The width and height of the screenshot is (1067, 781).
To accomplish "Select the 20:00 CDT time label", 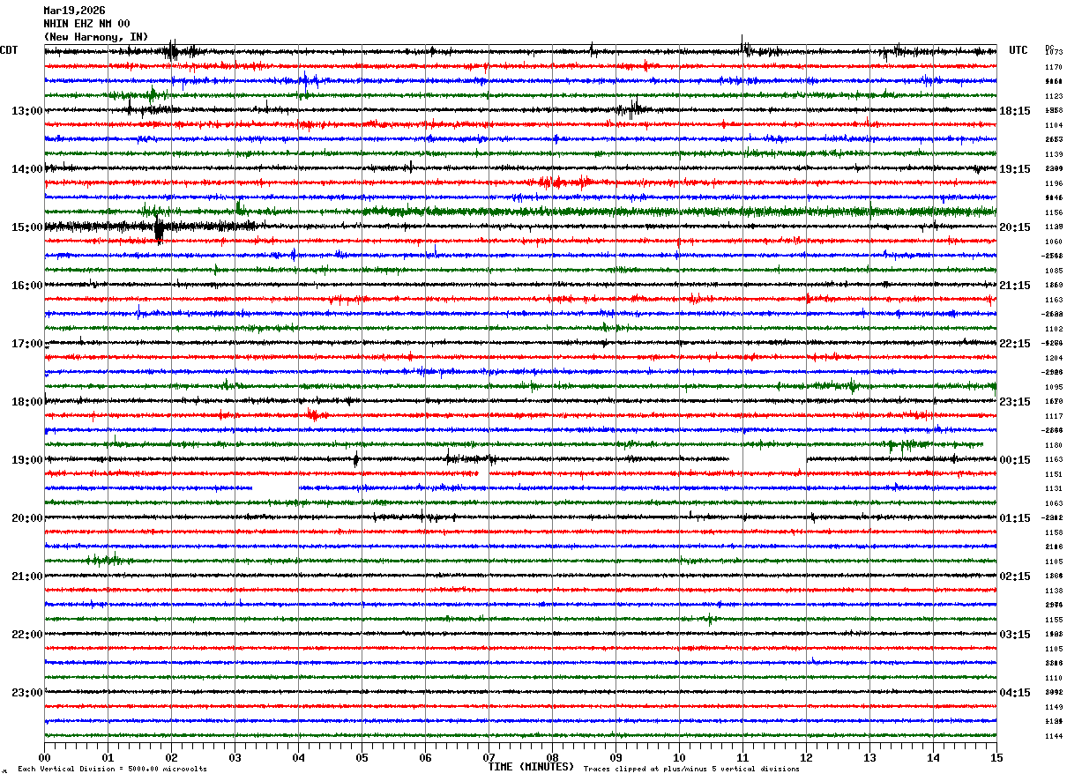I will pos(27,518).
